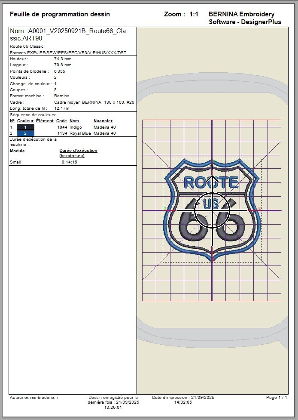Click the 'Code' column header
The height and width of the screenshot is (420, 298).
coord(61,121)
